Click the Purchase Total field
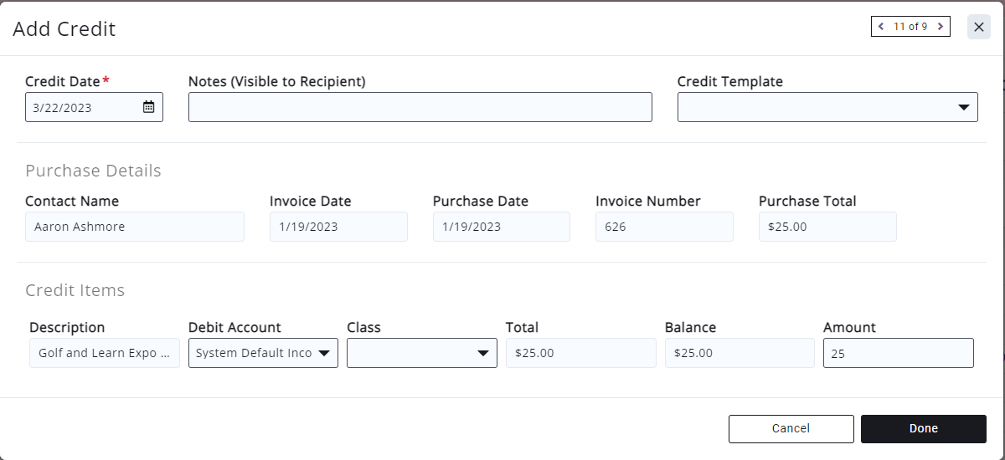Image resolution: width=1005 pixels, height=460 pixels. click(x=827, y=227)
